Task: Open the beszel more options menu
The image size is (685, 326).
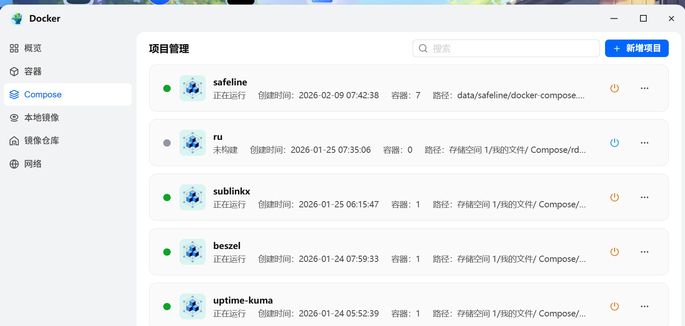Action: click(x=645, y=252)
